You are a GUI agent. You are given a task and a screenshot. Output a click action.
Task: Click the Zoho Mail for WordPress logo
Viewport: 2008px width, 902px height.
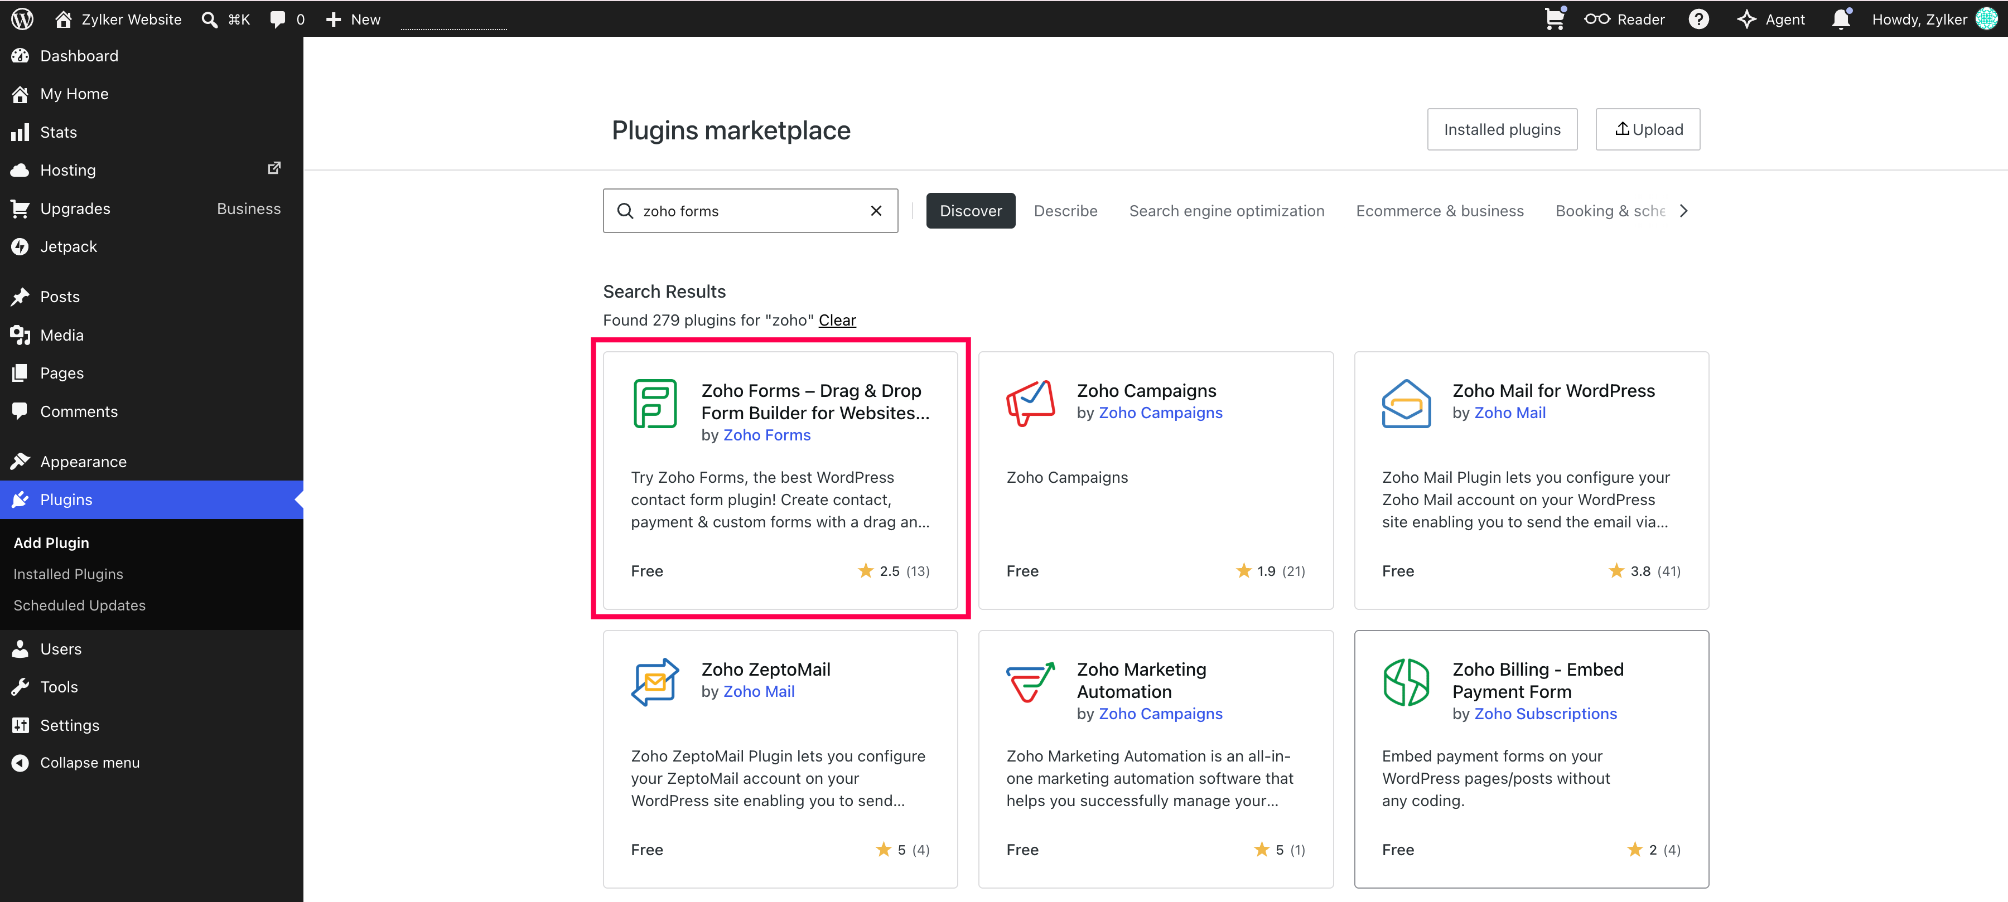point(1406,402)
